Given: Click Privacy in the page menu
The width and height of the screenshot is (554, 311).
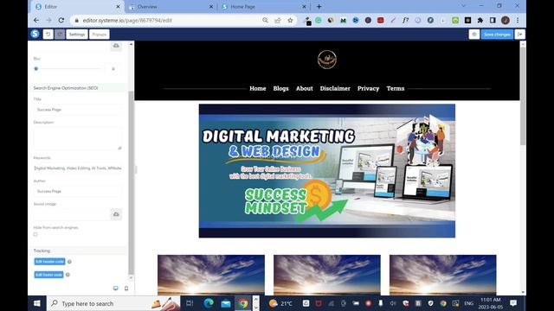Looking at the screenshot, I should click(x=368, y=88).
